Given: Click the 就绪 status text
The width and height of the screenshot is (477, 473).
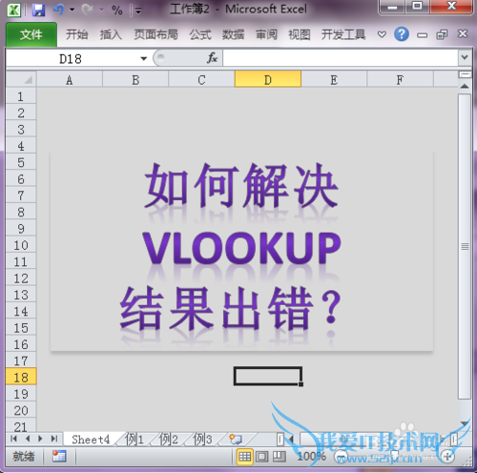Looking at the screenshot, I should [x=23, y=457].
